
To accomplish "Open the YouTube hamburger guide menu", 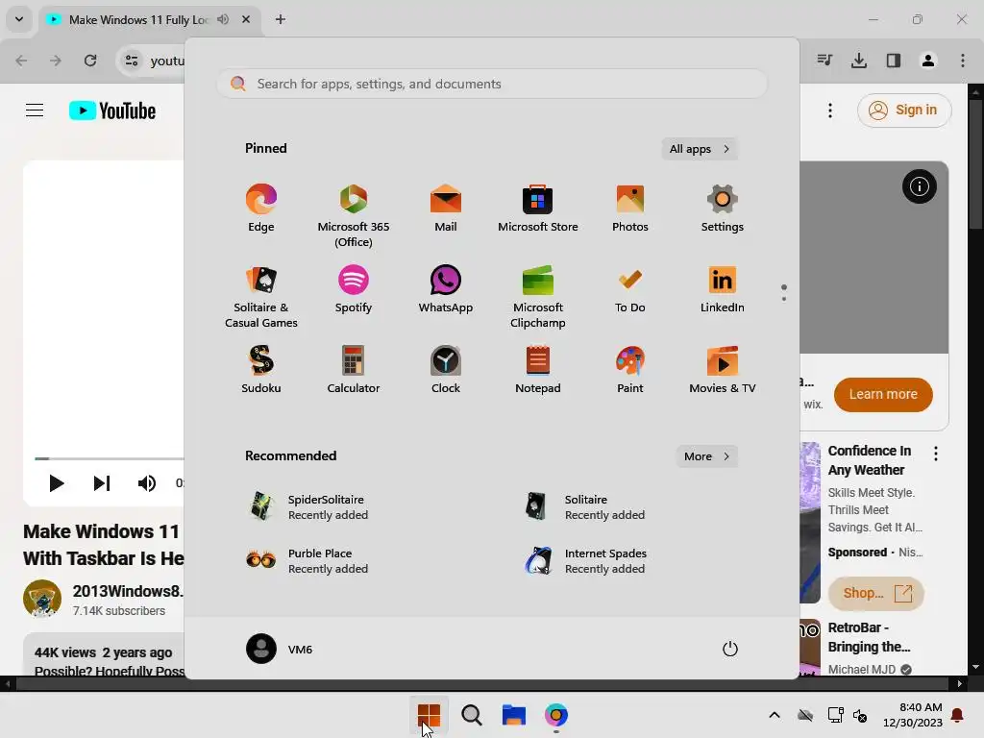I will pyautogui.click(x=35, y=111).
